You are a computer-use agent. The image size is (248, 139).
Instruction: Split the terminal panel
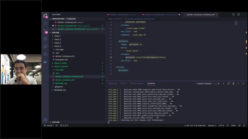(229, 83)
